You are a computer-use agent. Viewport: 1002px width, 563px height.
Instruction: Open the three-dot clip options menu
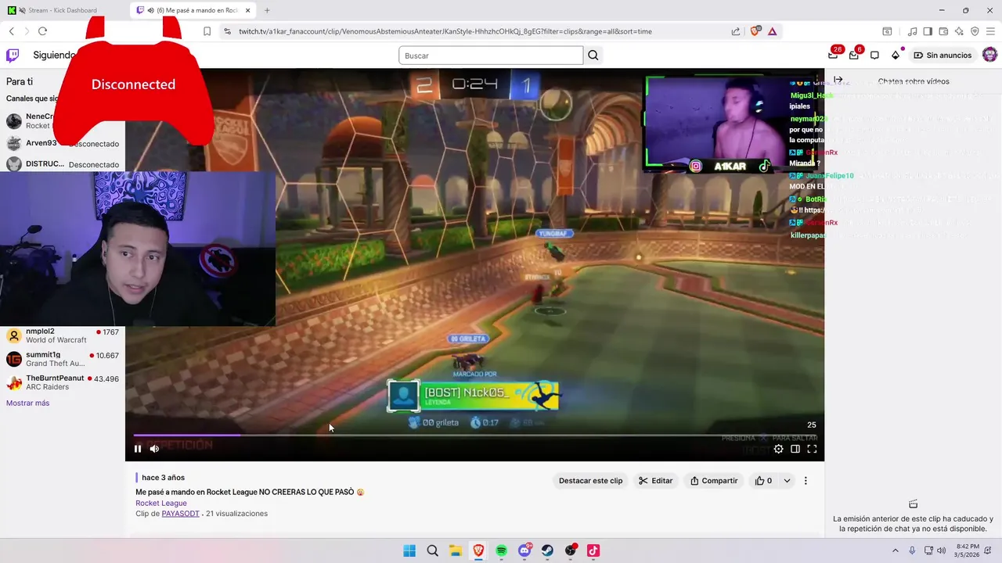(x=806, y=481)
